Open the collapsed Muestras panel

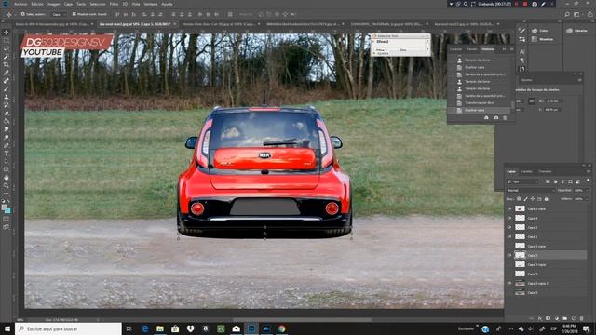coord(543,39)
